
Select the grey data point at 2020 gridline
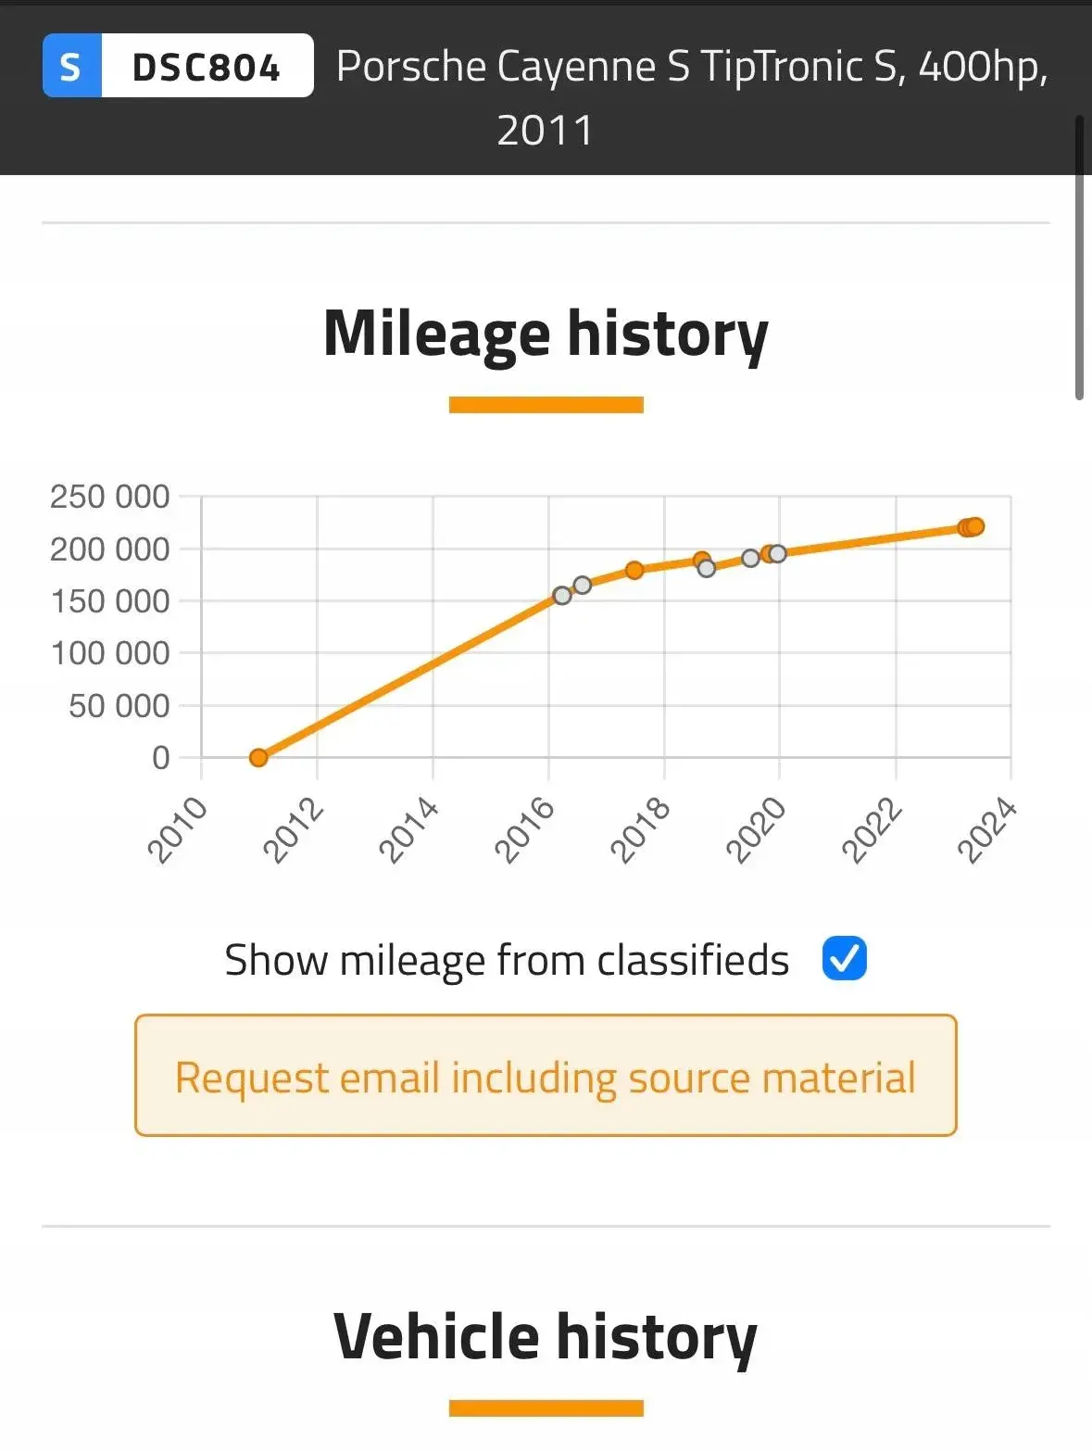pyautogui.click(x=778, y=553)
